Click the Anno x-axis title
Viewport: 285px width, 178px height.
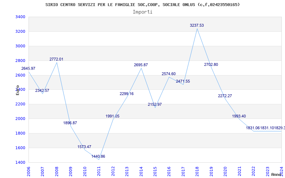click(276, 174)
